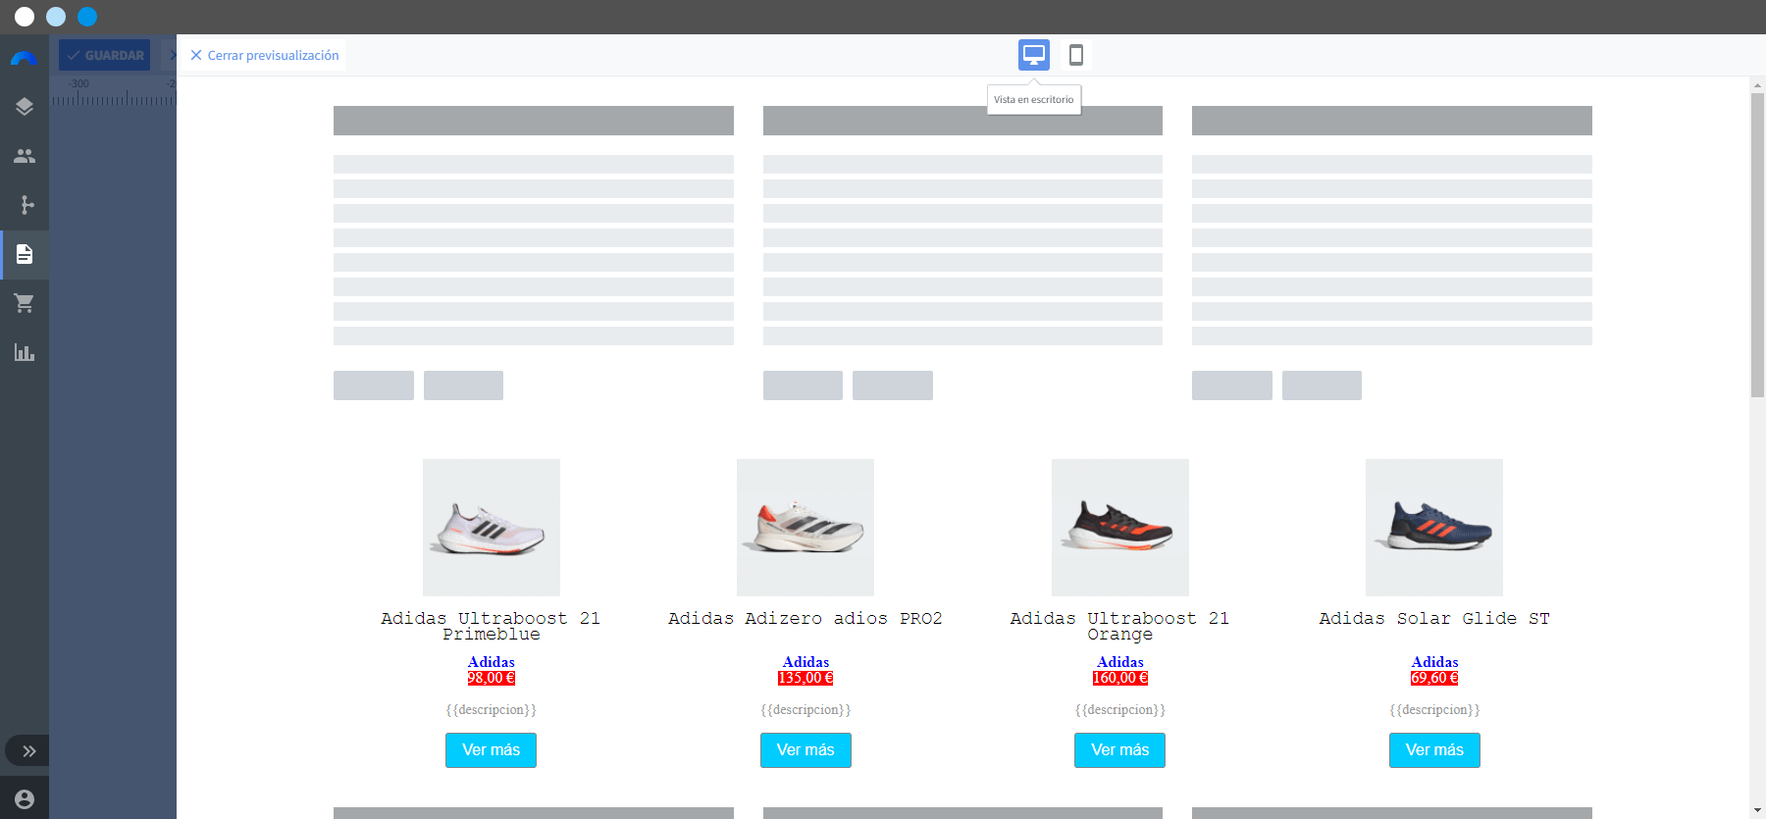Click the cloud logo icon in sidebar
1766x819 pixels.
click(x=24, y=57)
